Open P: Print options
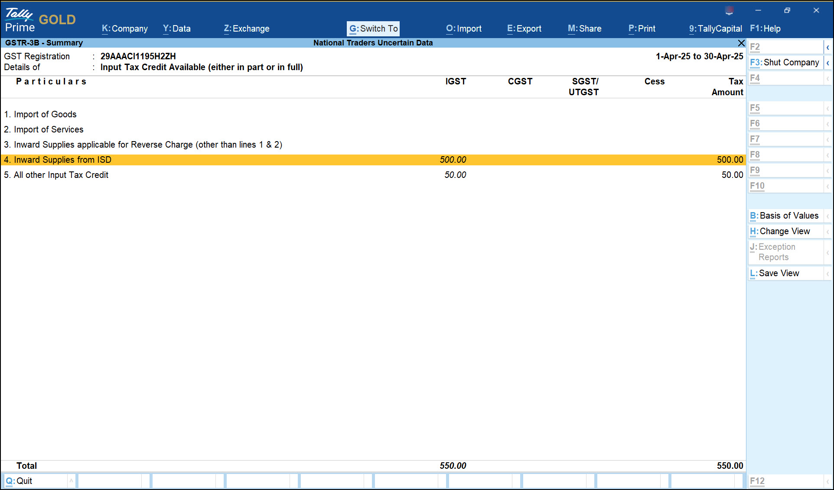Image resolution: width=834 pixels, height=490 pixels. 642,29
